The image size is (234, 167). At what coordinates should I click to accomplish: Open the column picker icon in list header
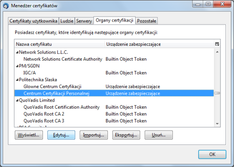(217, 44)
